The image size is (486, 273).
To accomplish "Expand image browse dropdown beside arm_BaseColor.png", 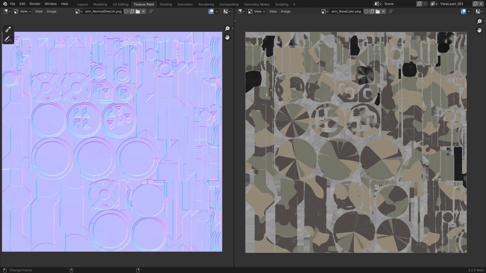I will click(x=325, y=11).
